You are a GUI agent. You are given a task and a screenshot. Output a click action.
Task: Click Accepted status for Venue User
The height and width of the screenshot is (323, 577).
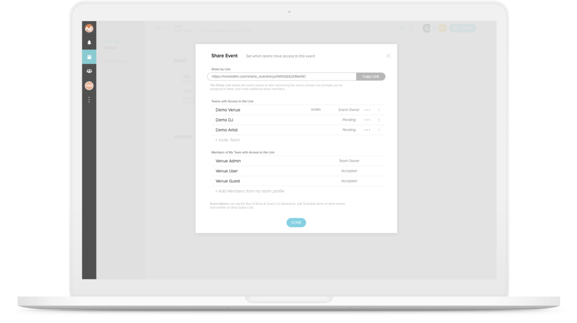(x=349, y=171)
